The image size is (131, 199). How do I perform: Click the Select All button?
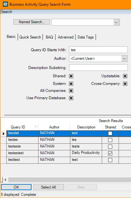coord(49,187)
